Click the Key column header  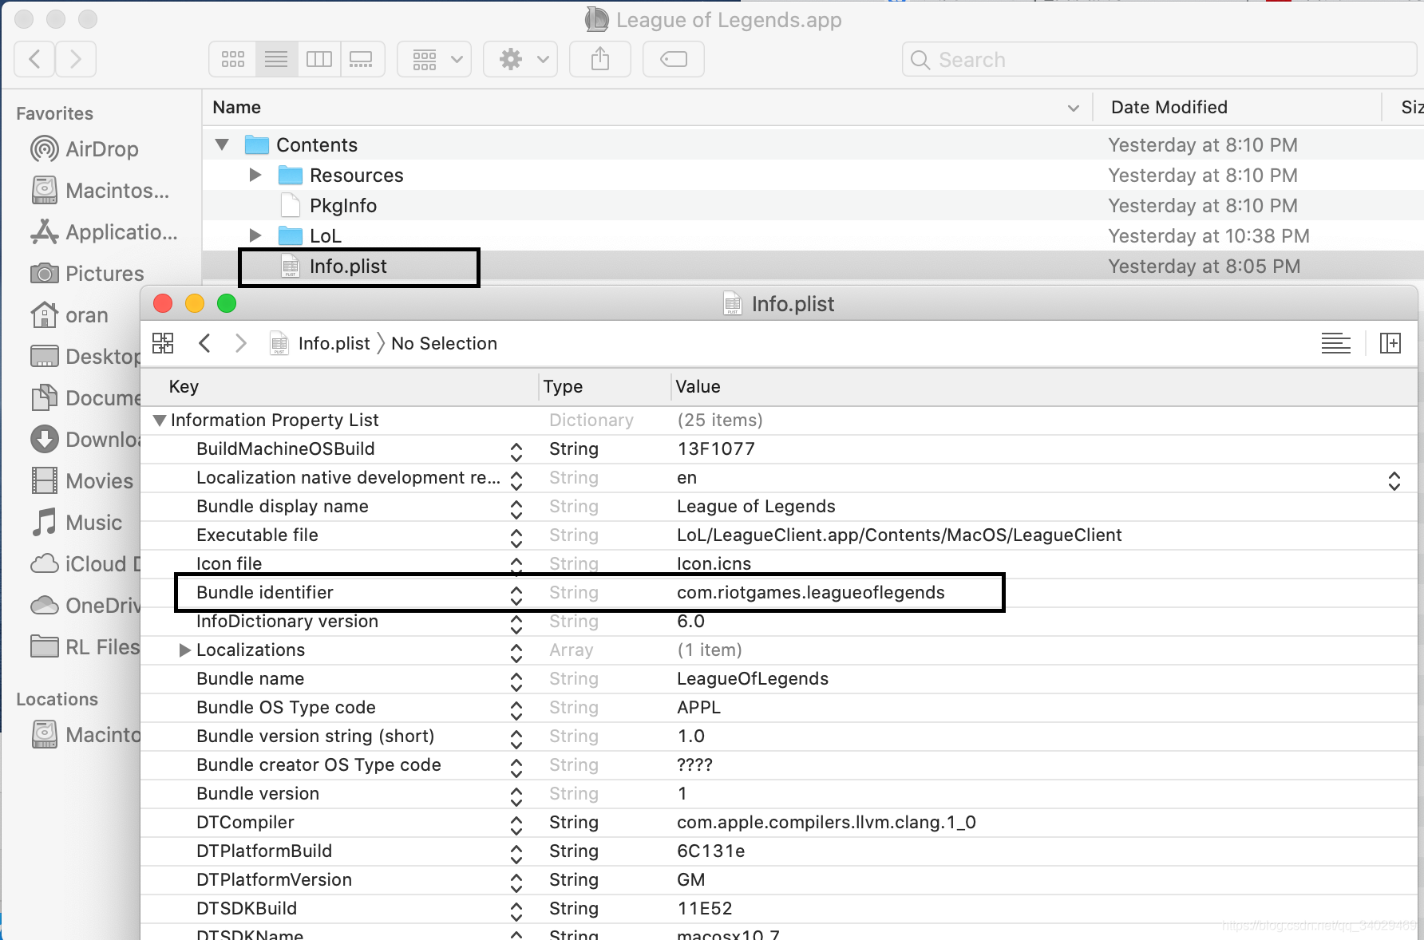coord(339,386)
